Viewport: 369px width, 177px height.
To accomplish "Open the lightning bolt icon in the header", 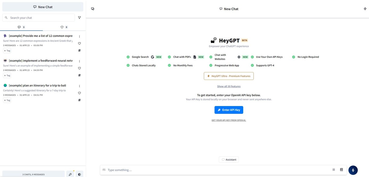I will pos(365,9).
